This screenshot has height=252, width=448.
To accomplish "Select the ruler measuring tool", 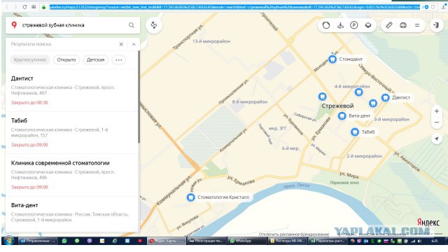I will pos(389,25).
